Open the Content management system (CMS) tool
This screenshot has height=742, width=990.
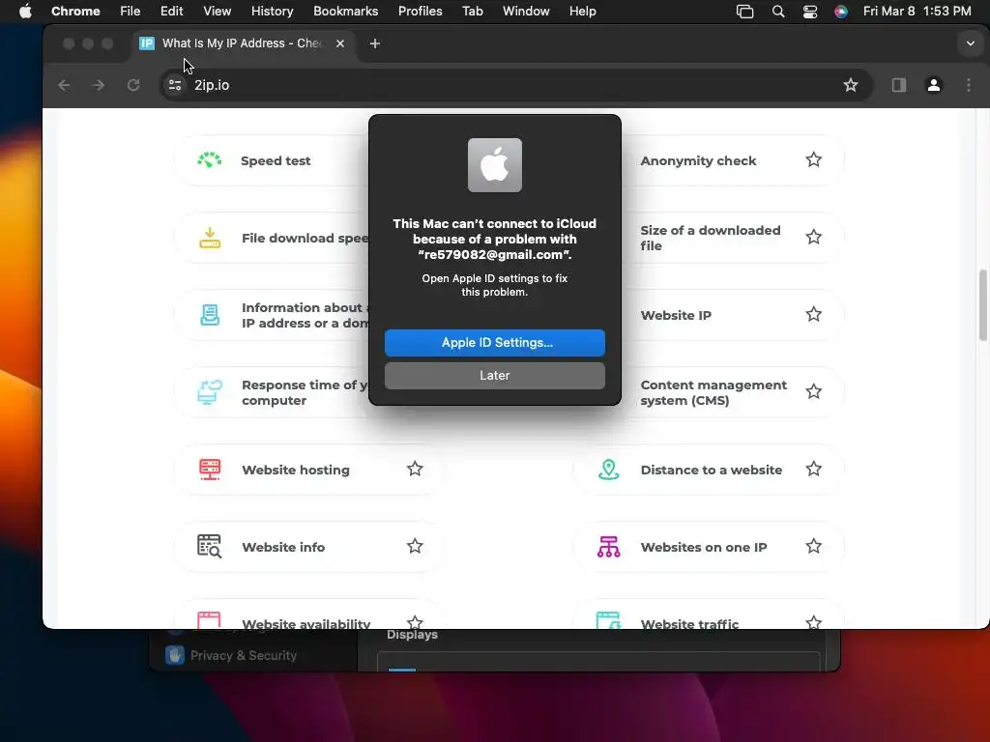[x=713, y=392]
